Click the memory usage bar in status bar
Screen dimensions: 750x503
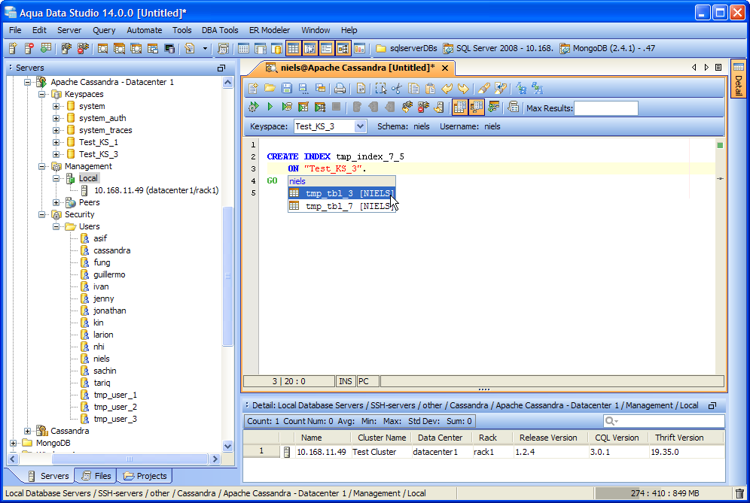click(664, 493)
